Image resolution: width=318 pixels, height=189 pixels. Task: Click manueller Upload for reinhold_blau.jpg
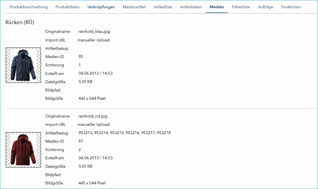coord(93,40)
